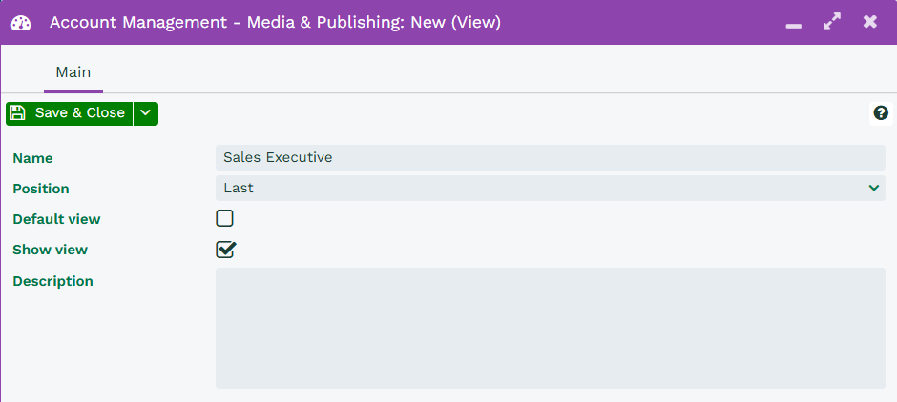Enable the Default view checkbox
This screenshot has height=402, width=897.
224,219
